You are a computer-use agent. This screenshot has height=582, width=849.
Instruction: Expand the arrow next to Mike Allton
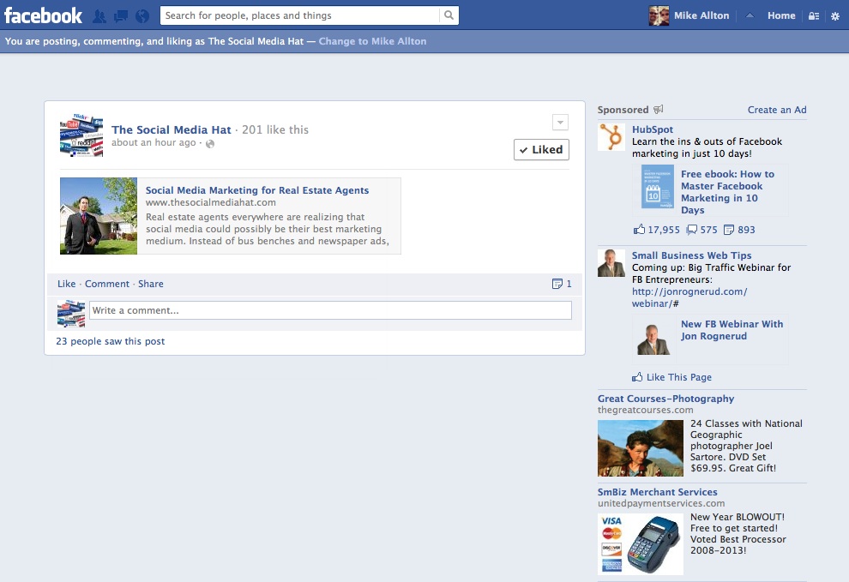pos(750,15)
